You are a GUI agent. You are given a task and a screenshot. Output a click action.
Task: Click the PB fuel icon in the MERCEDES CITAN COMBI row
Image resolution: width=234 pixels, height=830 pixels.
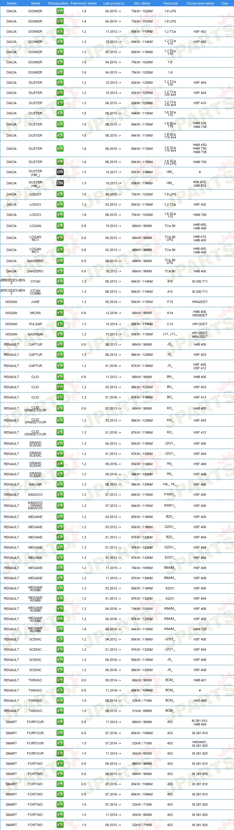(x=60, y=292)
